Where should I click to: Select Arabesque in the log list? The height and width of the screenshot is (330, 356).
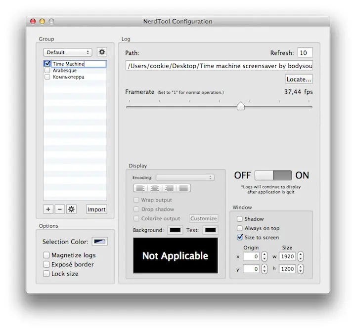[x=65, y=70]
